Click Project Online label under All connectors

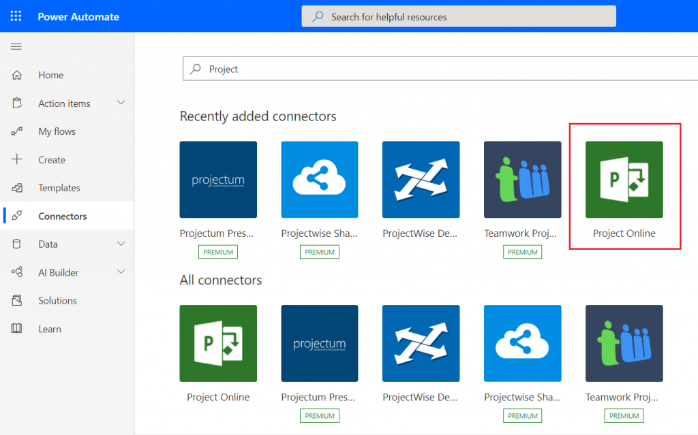[x=218, y=397]
